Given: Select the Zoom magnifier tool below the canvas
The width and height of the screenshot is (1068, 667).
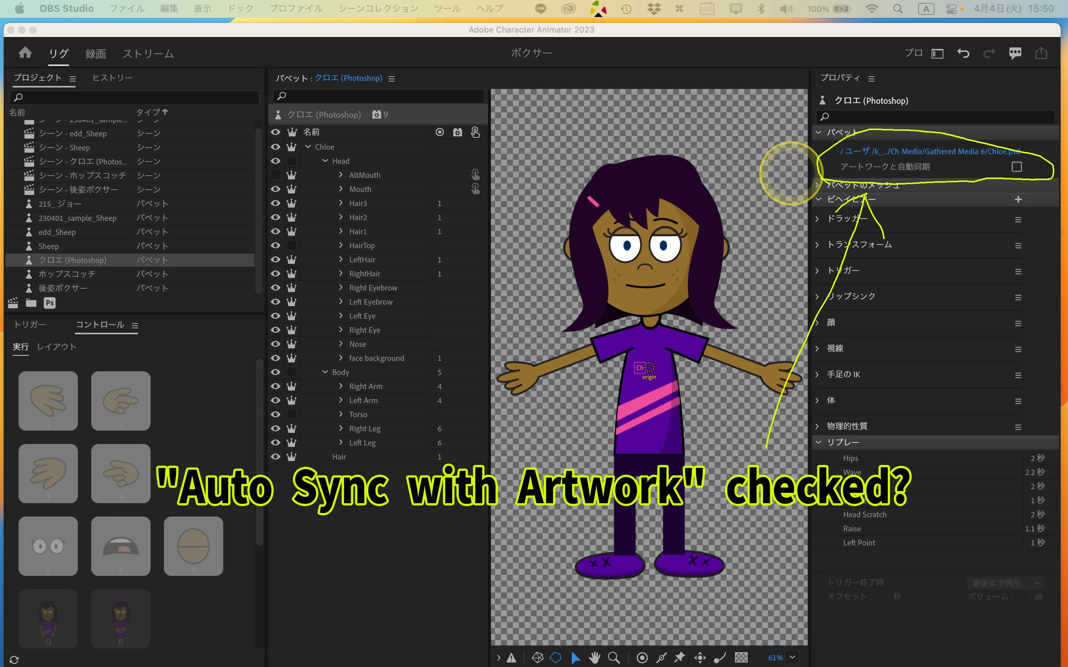Looking at the screenshot, I should pyautogui.click(x=613, y=657).
